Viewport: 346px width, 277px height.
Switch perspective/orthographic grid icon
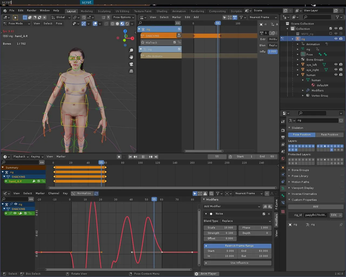(x=131, y=71)
